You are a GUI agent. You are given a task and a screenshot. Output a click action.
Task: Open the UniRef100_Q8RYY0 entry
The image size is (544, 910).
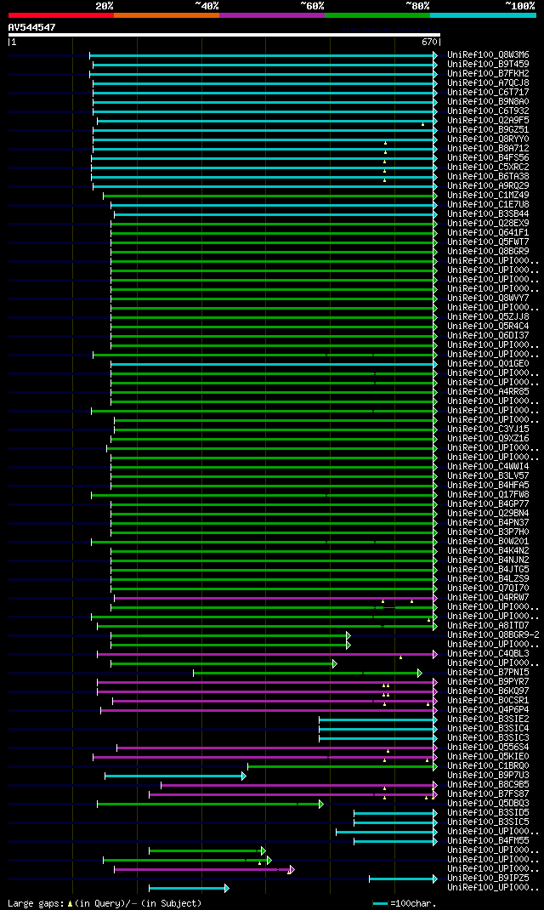point(488,139)
